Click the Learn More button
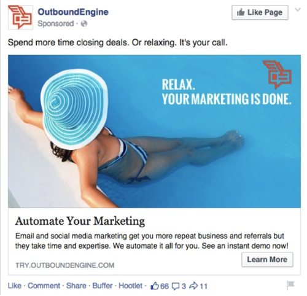307x296 pixels. (267, 260)
